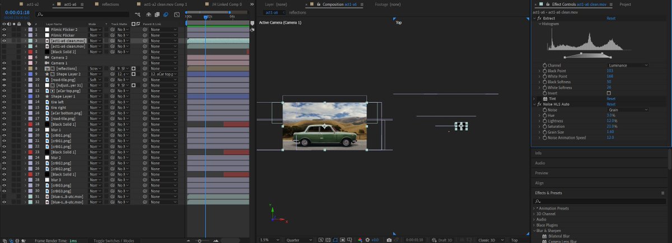Viewport: 672px width, 243px height.
Task: Expand the Animation Presets folder
Action: [x=534, y=208]
